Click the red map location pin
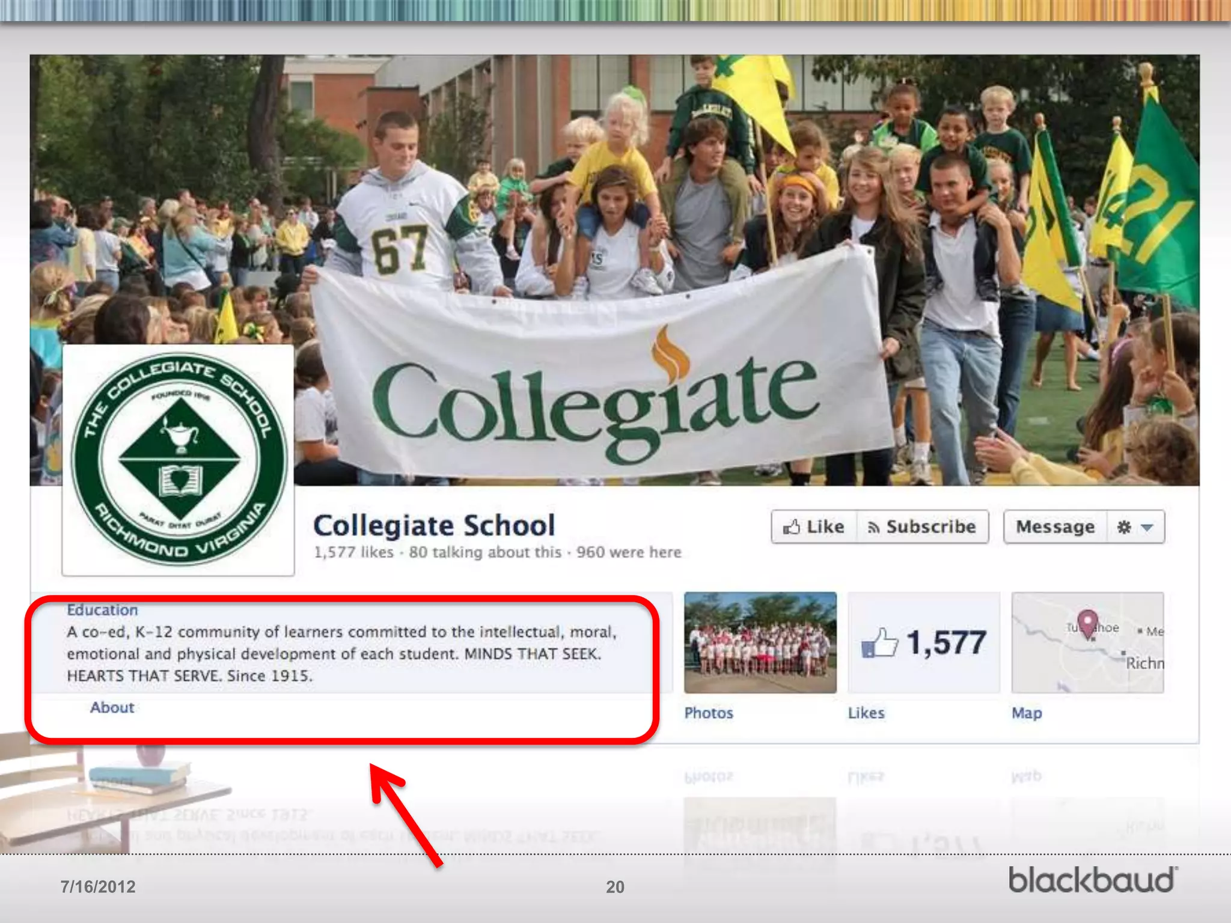This screenshot has height=923, width=1231. click(x=1087, y=622)
